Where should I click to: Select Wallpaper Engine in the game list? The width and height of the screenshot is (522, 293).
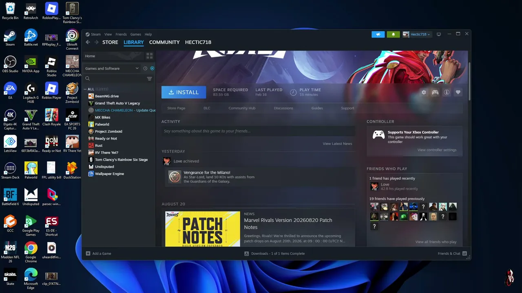(x=109, y=174)
